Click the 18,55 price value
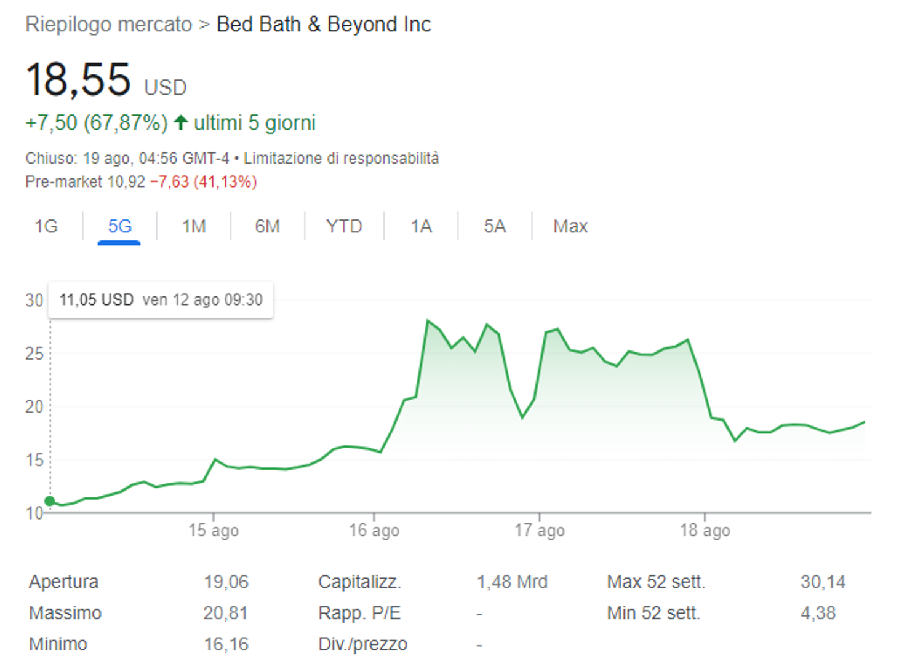This screenshot has width=923, height=672. point(78,79)
